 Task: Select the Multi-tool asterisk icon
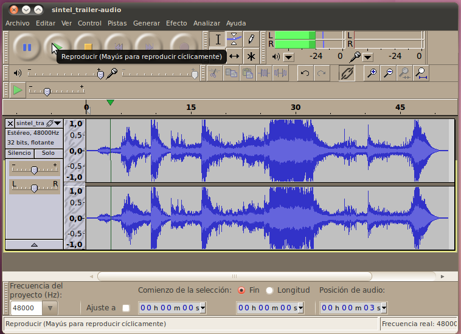coord(251,56)
